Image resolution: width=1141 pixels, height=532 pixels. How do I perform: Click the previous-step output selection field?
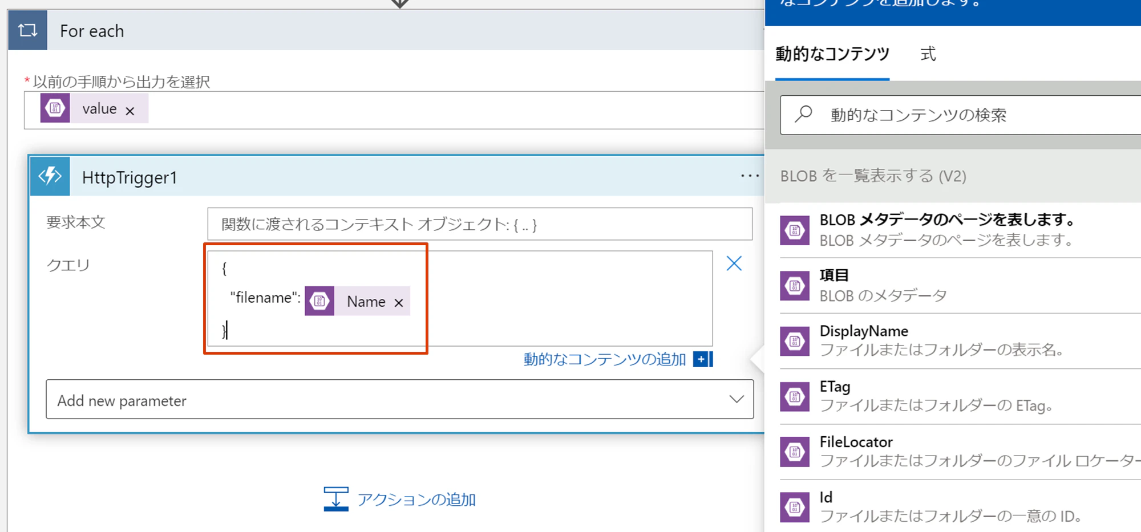[x=394, y=110]
